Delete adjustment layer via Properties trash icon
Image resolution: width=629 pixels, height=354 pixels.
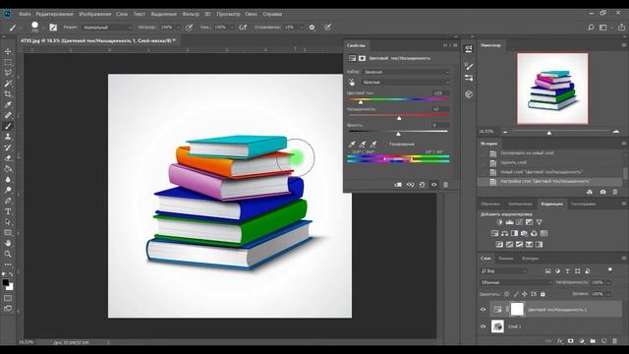pyautogui.click(x=445, y=185)
